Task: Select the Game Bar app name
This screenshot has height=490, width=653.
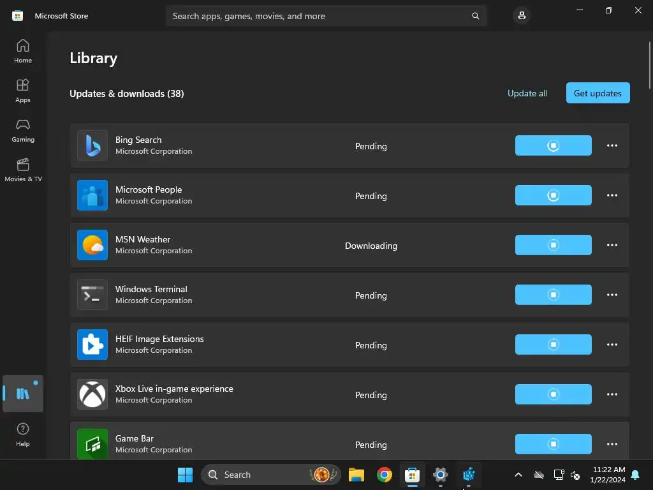Action: (x=135, y=438)
